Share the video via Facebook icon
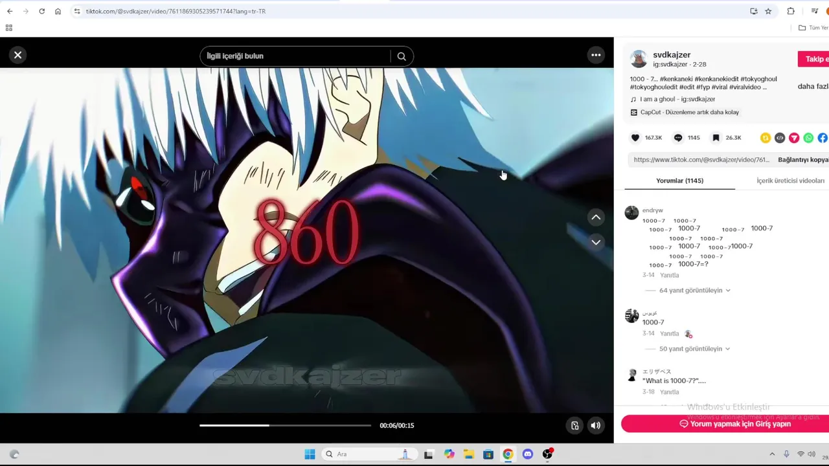Screen dimensions: 829x466 823,138
